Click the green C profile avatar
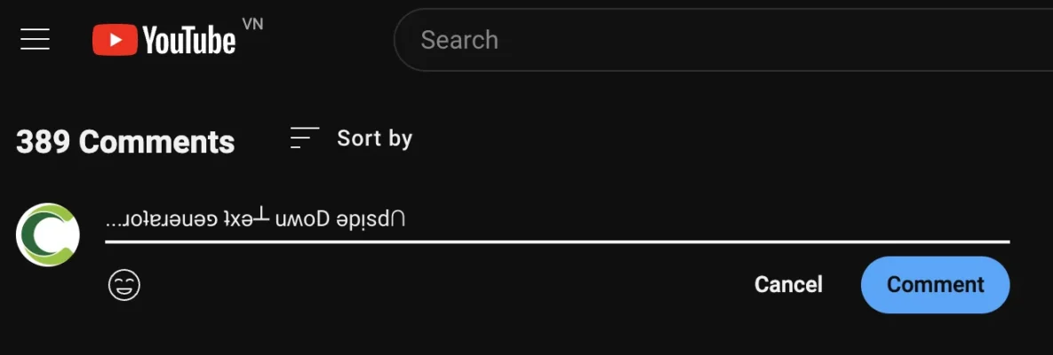This screenshot has width=1053, height=355. click(48, 234)
